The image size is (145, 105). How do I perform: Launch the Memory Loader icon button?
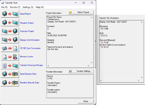(10, 57)
